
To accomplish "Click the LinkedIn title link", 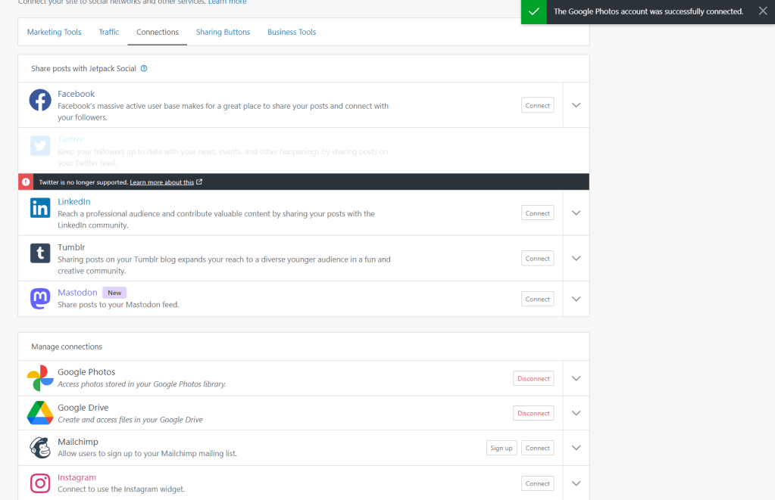I will click(x=74, y=201).
